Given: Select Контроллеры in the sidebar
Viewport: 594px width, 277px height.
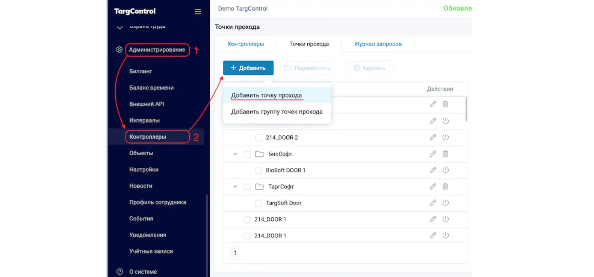Looking at the screenshot, I should 148,137.
